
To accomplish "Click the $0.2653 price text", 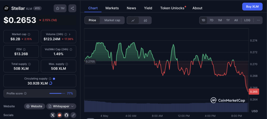I will tap(20, 20).
